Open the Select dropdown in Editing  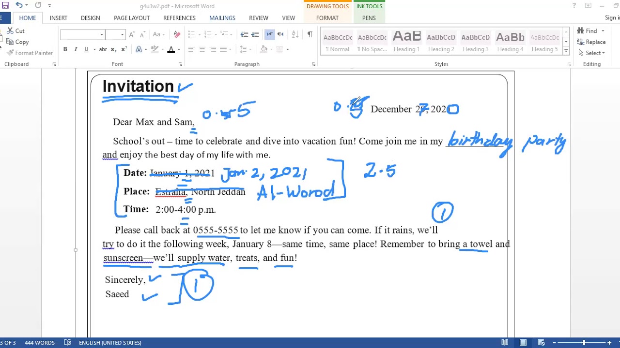(591, 53)
